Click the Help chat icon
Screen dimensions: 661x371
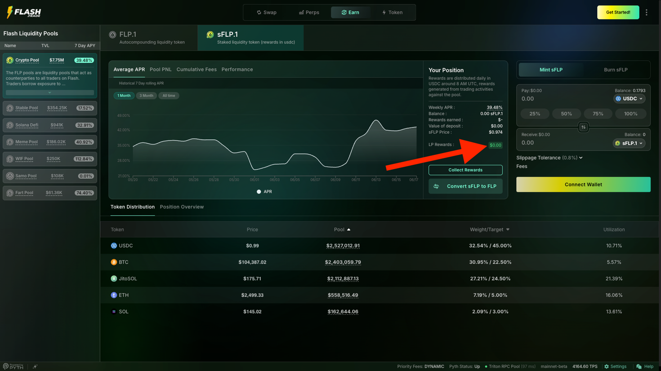[639, 367]
